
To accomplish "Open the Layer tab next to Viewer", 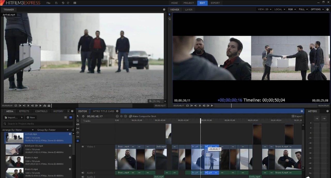I will (x=189, y=10).
